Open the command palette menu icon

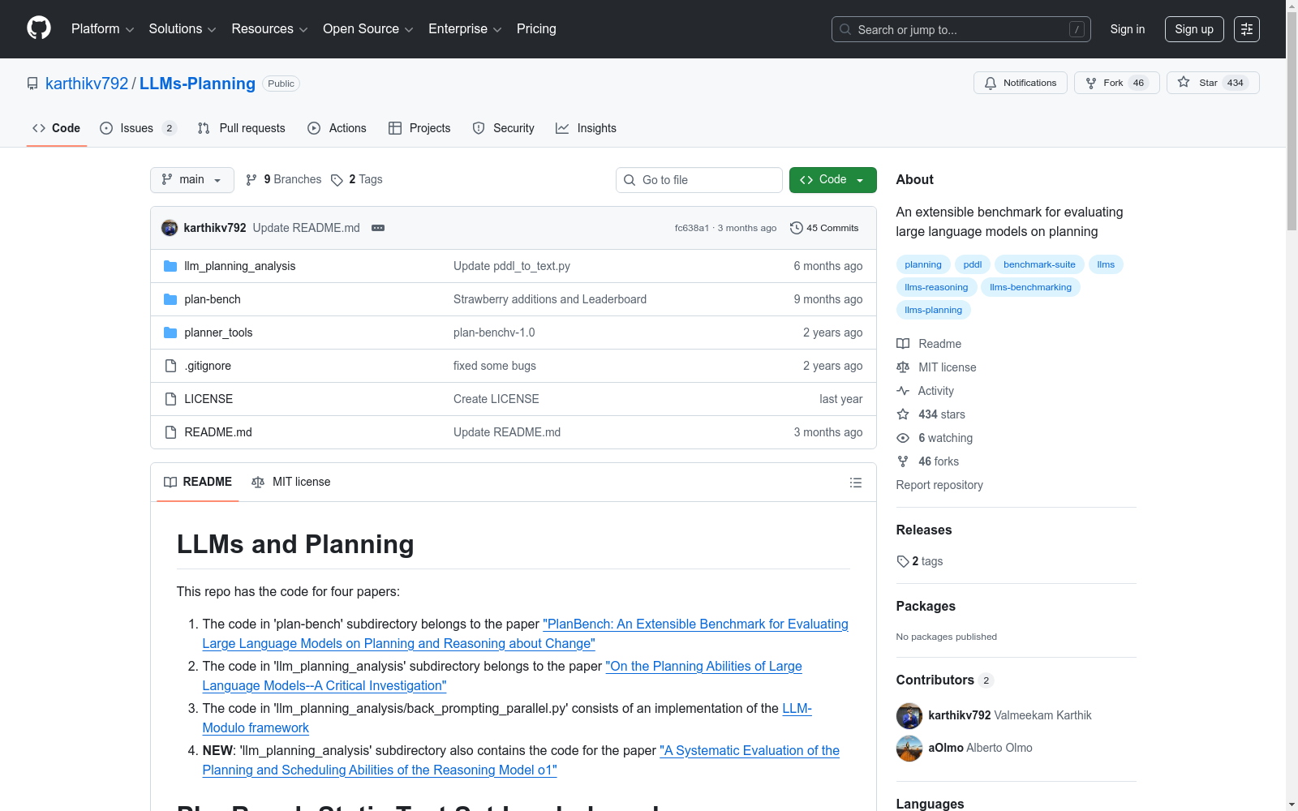[x=1247, y=29]
